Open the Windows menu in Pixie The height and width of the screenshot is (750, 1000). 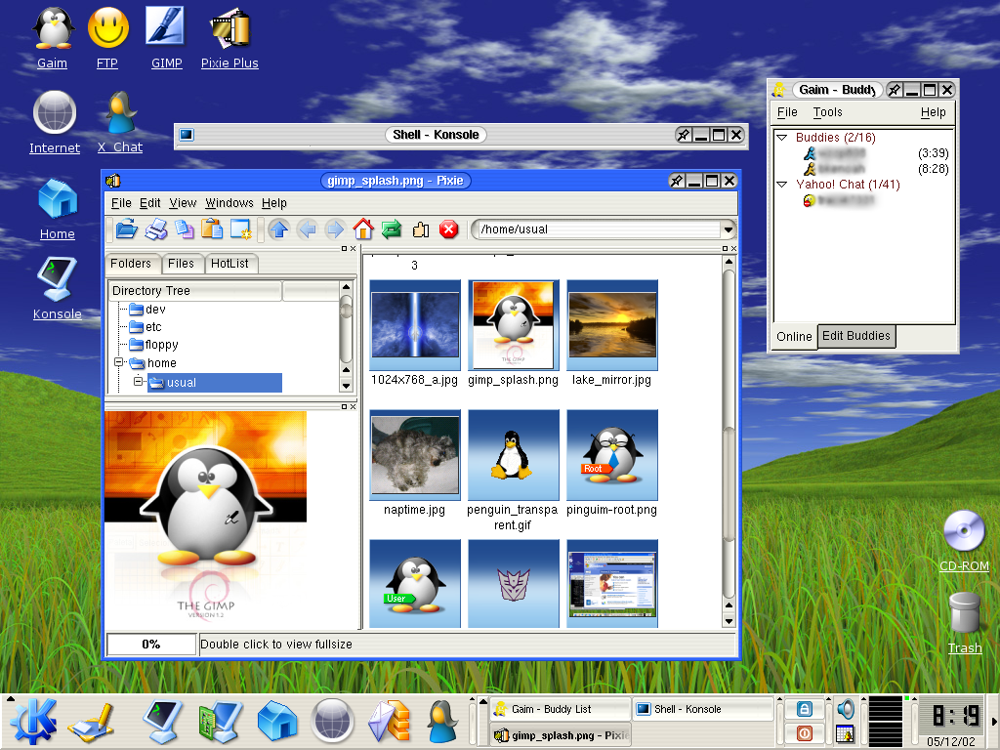tap(229, 203)
